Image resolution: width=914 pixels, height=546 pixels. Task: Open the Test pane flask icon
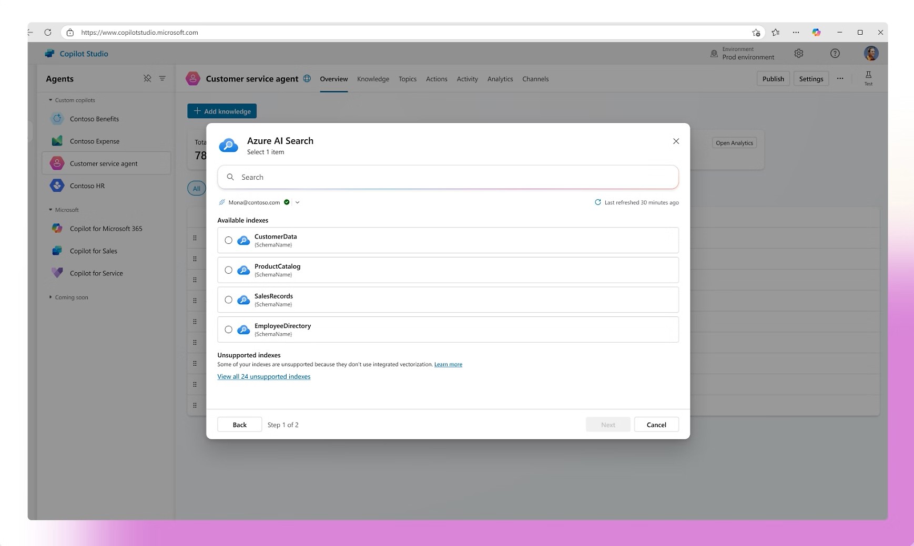click(868, 77)
